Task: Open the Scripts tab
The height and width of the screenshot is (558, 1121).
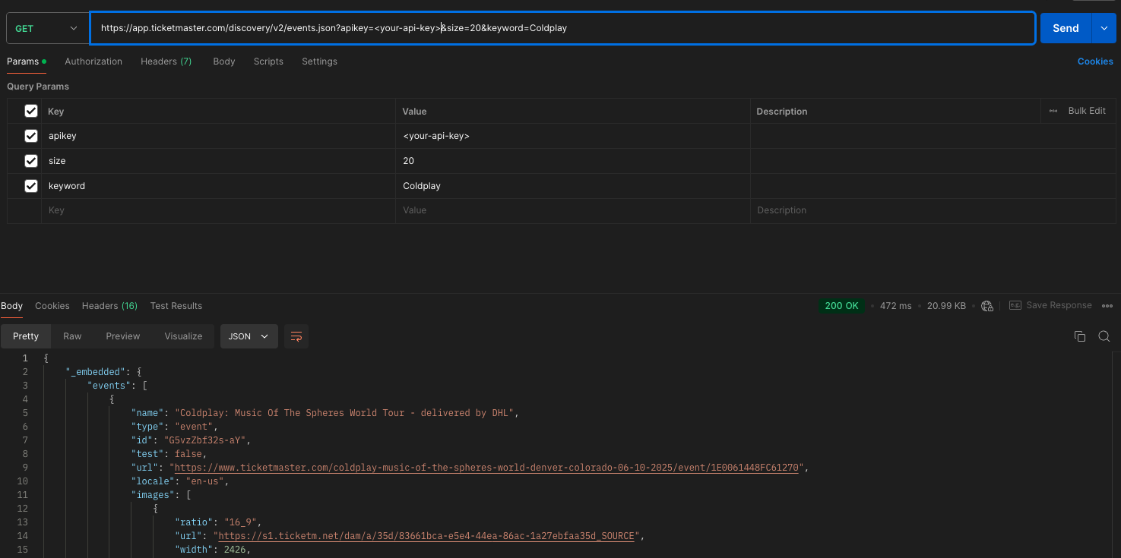Action: coord(268,61)
